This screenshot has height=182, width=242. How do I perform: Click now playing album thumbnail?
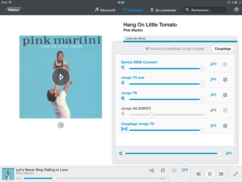[8, 174]
